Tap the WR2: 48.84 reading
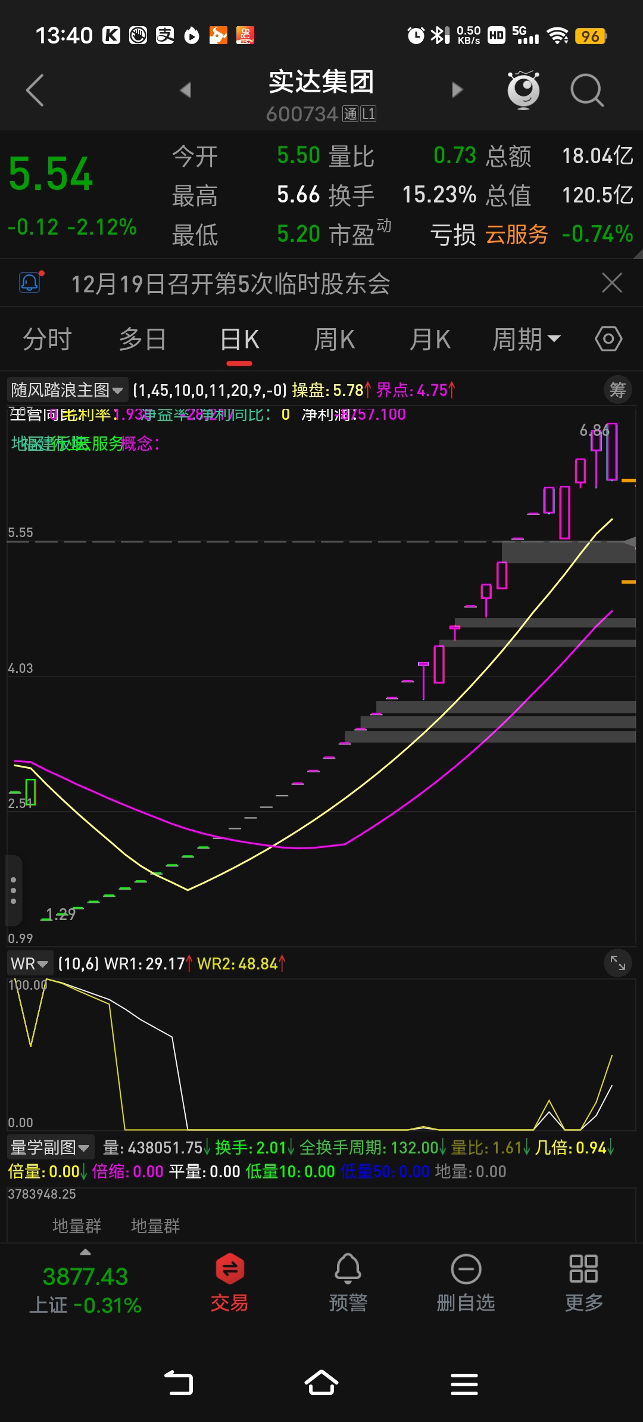The image size is (643, 1422). pyautogui.click(x=241, y=963)
